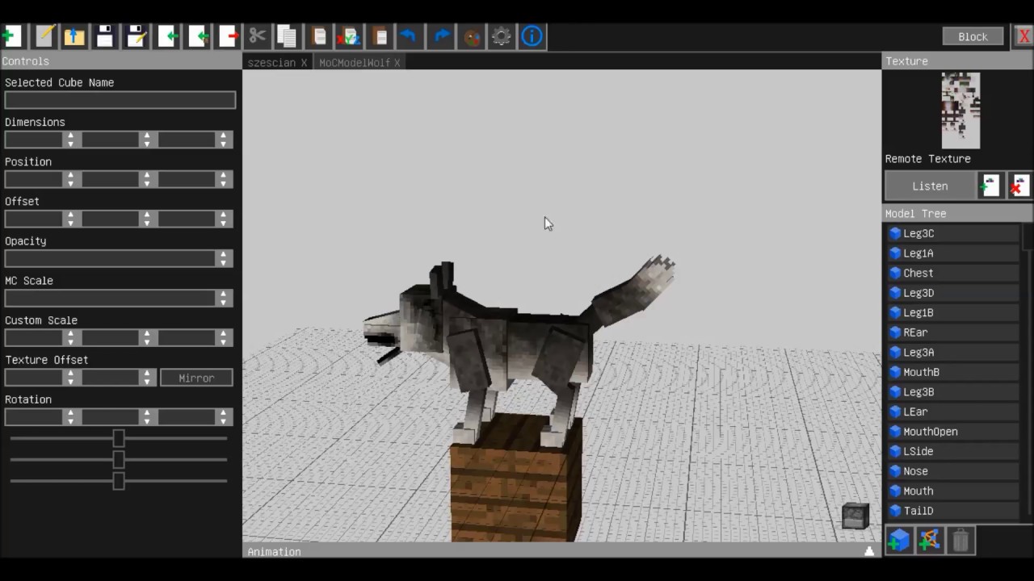The width and height of the screenshot is (1034, 581).
Task: Close the MoCModelWolf tab
Action: 397,62
